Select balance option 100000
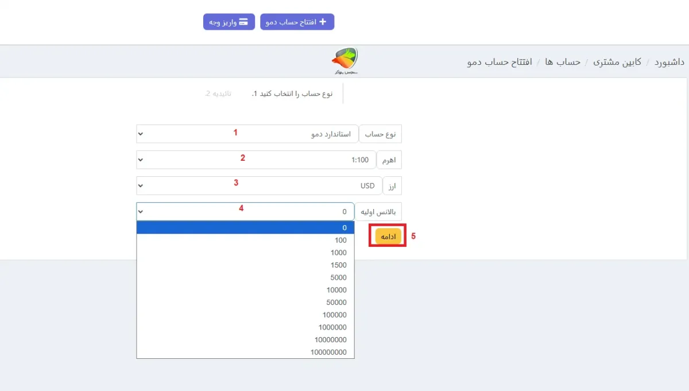The width and height of the screenshot is (689, 391). [245, 315]
